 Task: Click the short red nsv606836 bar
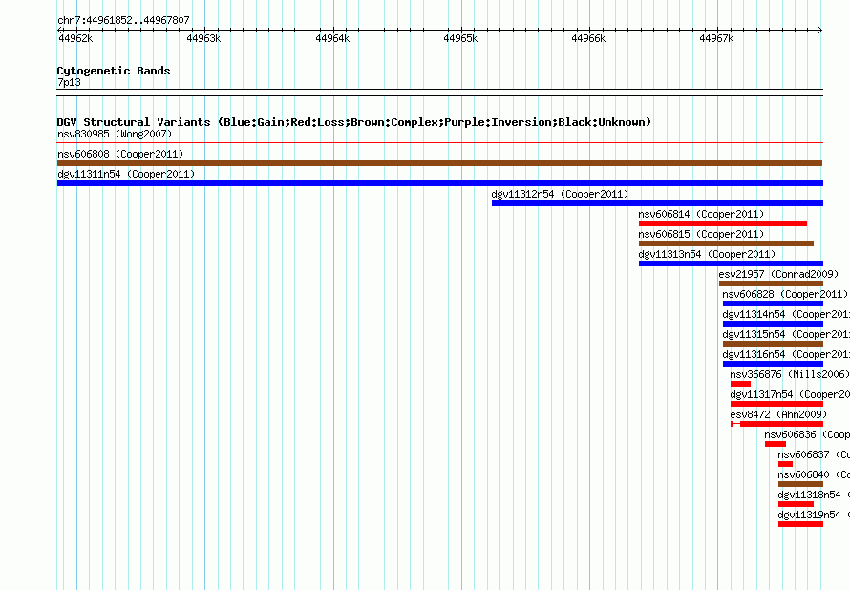(x=776, y=444)
